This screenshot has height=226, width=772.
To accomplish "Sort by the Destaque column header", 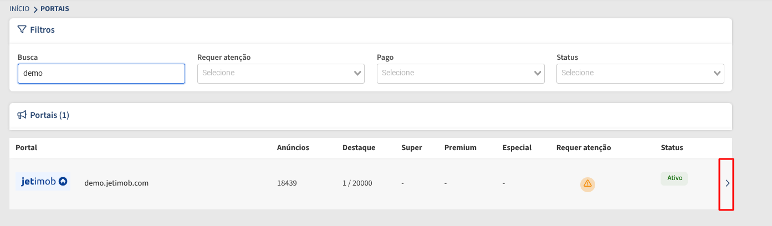I will (x=359, y=148).
